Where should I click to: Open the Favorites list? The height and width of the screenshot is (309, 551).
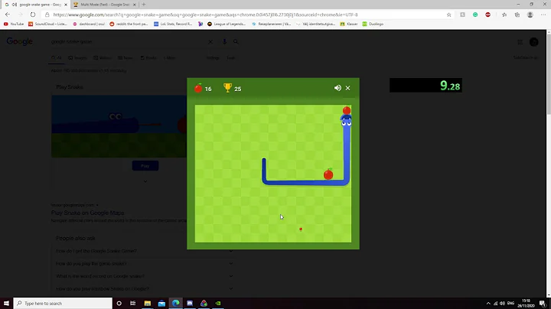pos(504,15)
